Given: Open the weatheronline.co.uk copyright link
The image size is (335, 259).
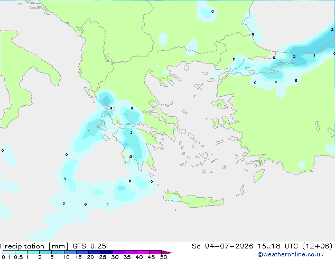Looking at the screenshot, I should [290, 254].
